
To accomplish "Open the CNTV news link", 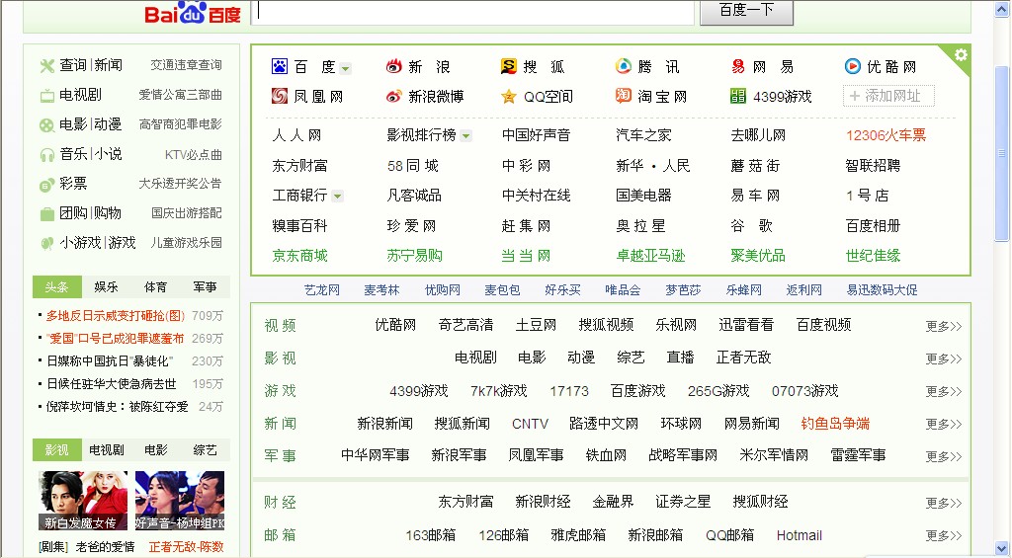I will (530, 424).
